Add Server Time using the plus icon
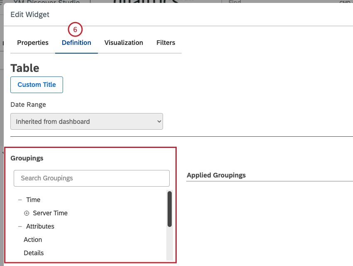This screenshot has height=266, width=353. (x=27, y=213)
